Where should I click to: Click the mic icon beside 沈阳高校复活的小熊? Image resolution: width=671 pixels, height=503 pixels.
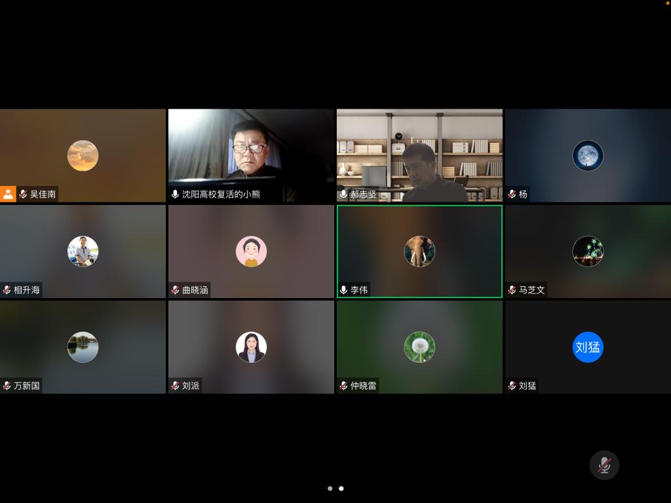click(x=175, y=194)
